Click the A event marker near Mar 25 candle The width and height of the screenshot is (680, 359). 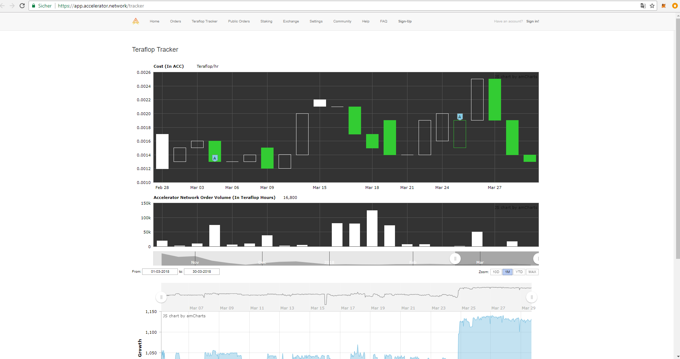460,117
